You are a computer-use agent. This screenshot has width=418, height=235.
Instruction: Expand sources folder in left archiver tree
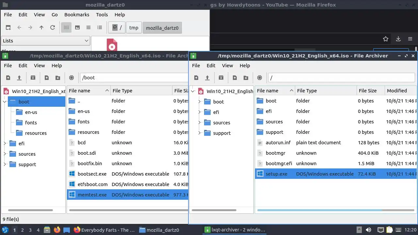5,154
